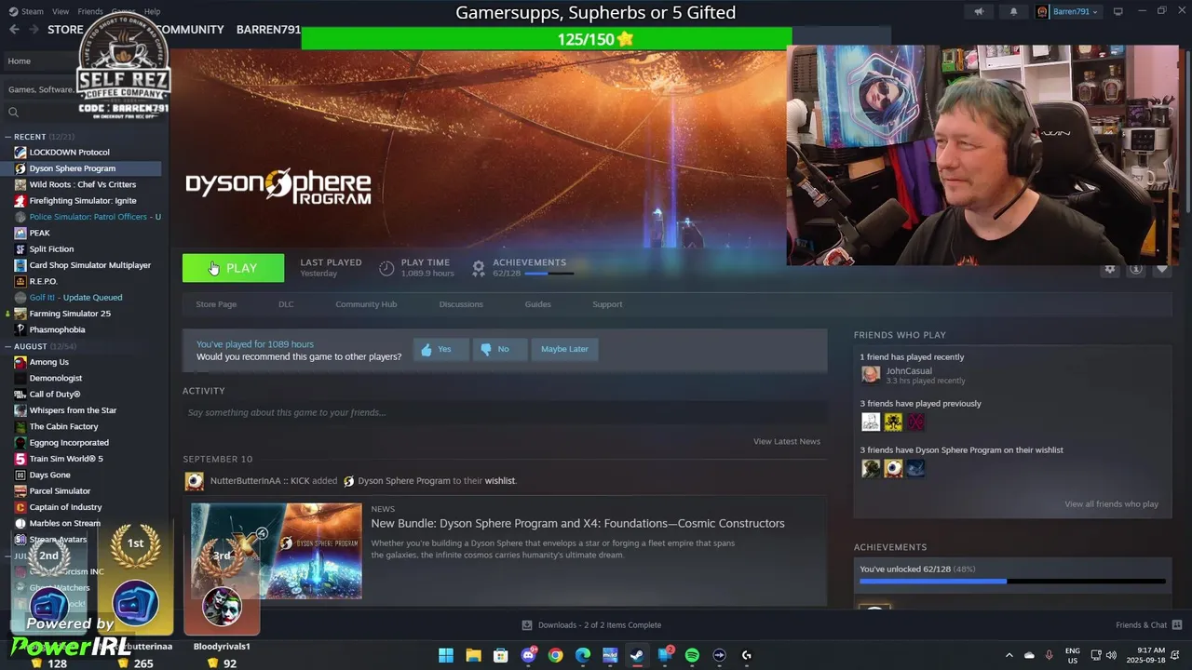Open the Help menu
Image resolution: width=1192 pixels, height=670 pixels.
pos(152,11)
